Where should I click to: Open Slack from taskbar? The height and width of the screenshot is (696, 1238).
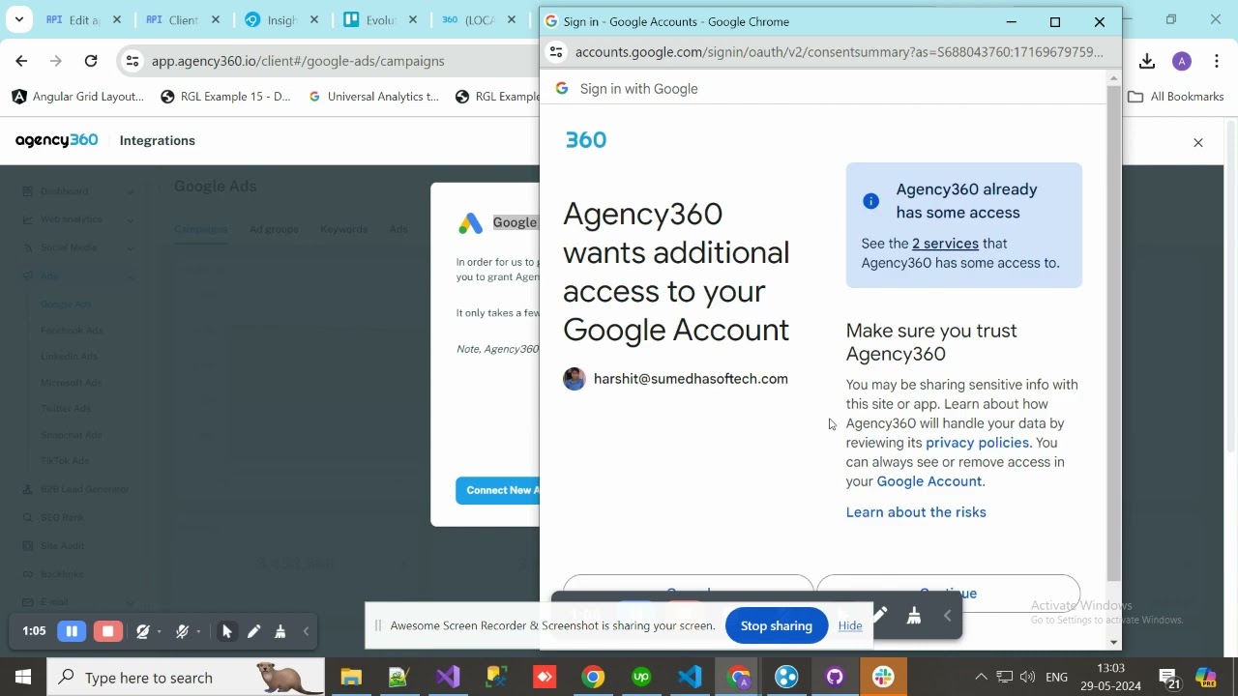coord(883,678)
